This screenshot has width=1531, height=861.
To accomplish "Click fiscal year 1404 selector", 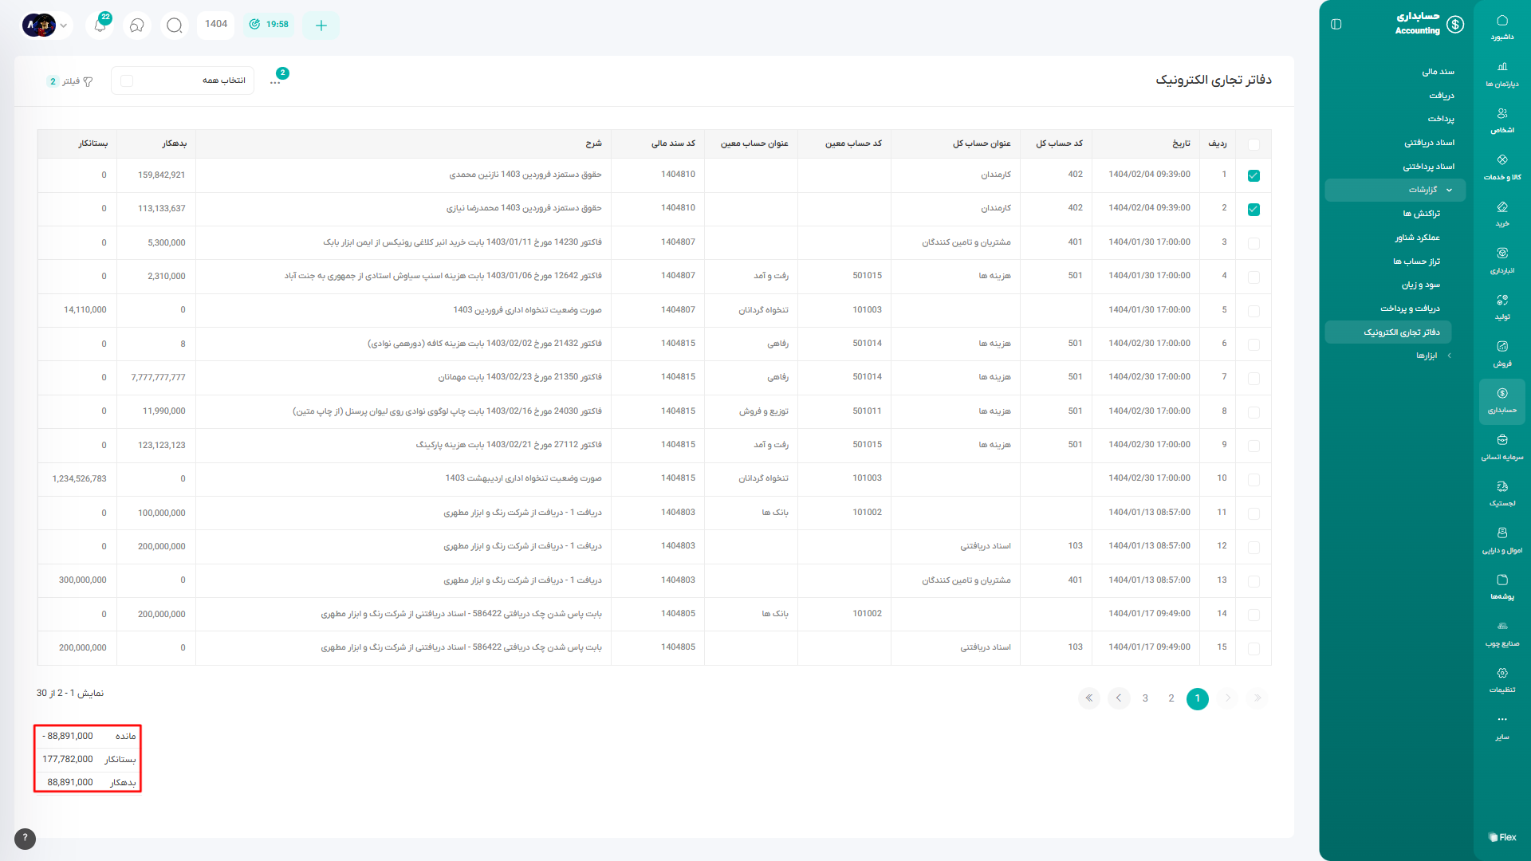I will click(x=216, y=24).
